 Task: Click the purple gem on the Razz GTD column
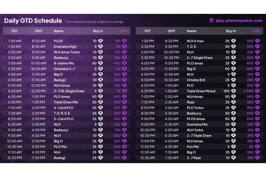(x=257, y=102)
